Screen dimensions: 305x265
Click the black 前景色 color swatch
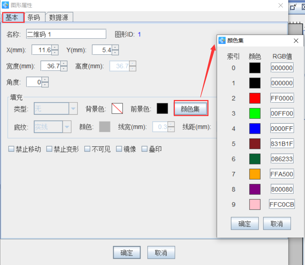162,108
